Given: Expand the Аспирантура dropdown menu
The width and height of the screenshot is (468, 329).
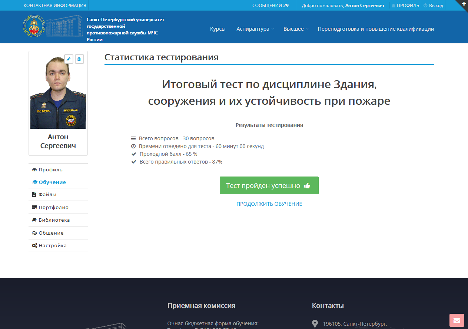Looking at the screenshot, I should pos(255,29).
